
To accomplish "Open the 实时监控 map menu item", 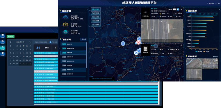I will [x=96, y=9].
